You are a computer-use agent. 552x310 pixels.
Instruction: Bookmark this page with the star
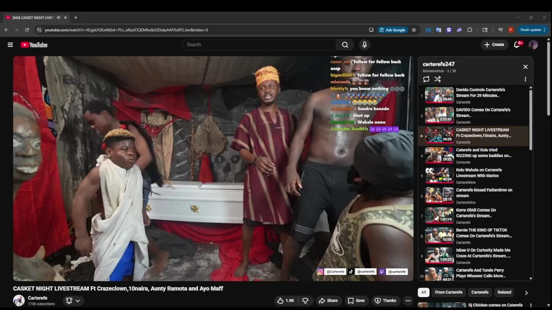(x=414, y=30)
